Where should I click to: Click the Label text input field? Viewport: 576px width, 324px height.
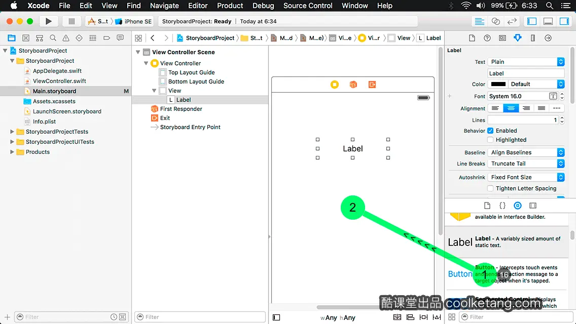coord(526,73)
